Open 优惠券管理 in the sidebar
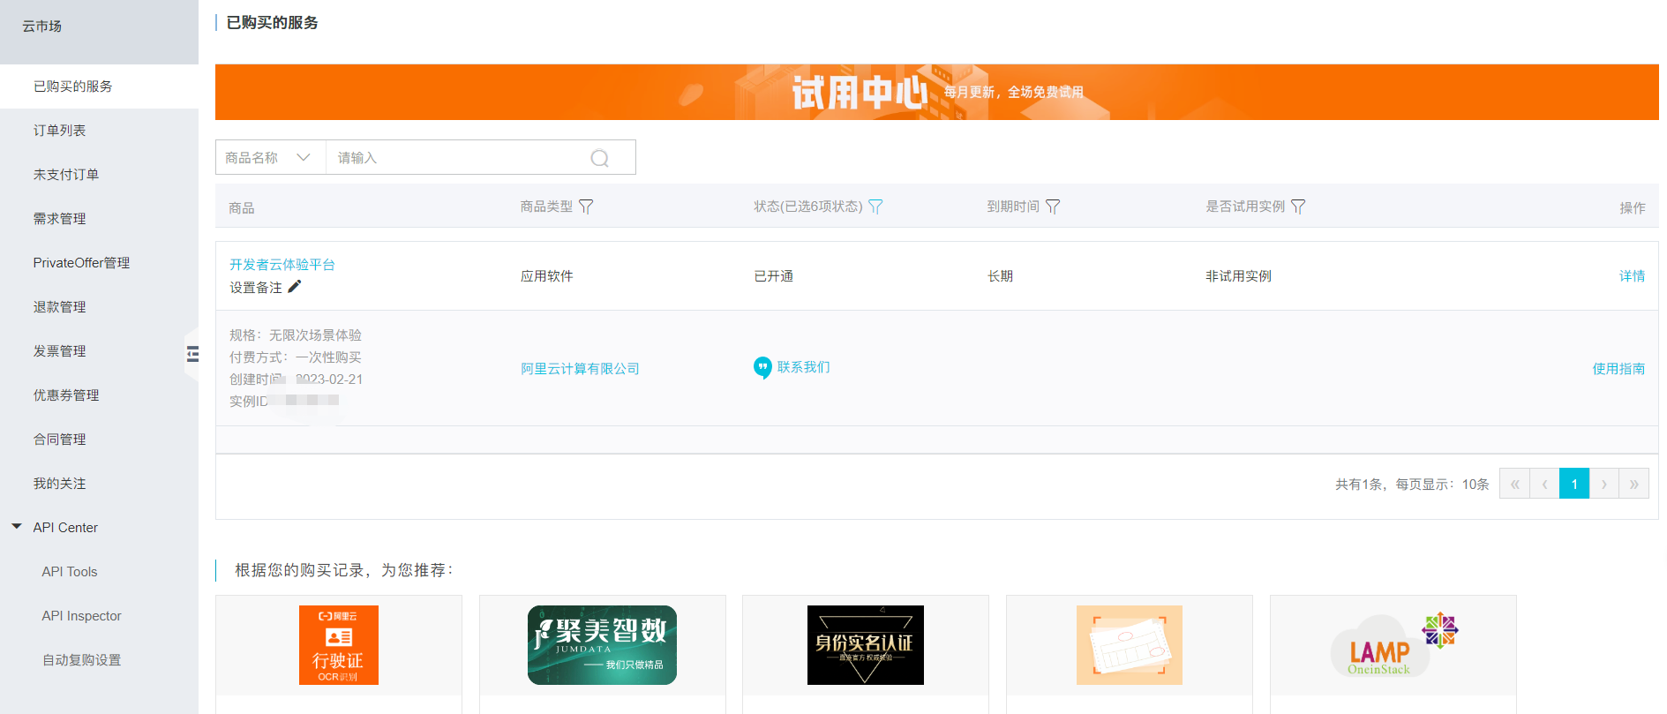The width and height of the screenshot is (1667, 714). [x=99, y=395]
